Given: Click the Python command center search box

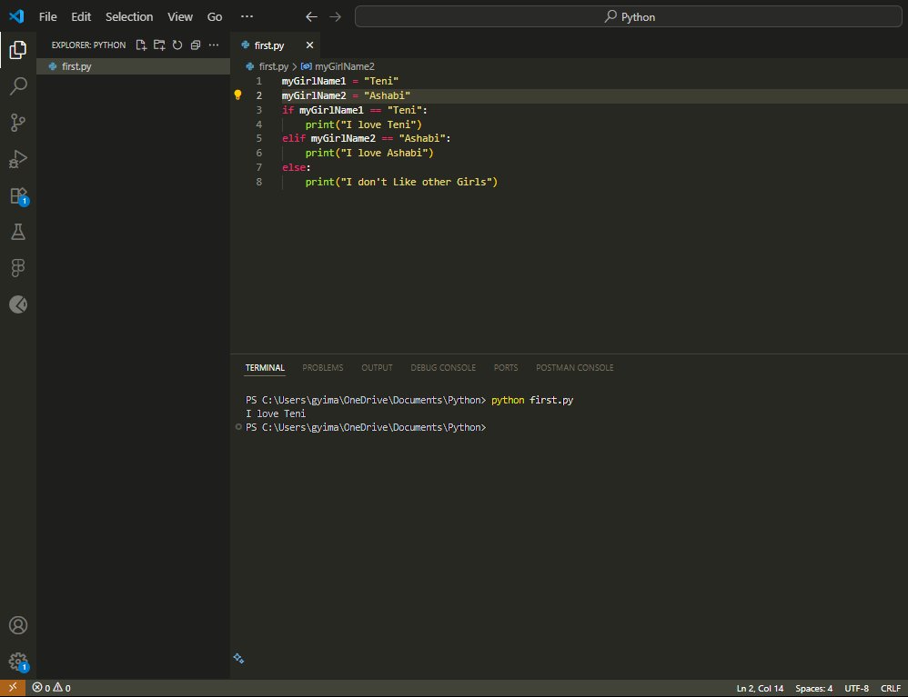Looking at the screenshot, I should 629,16.
